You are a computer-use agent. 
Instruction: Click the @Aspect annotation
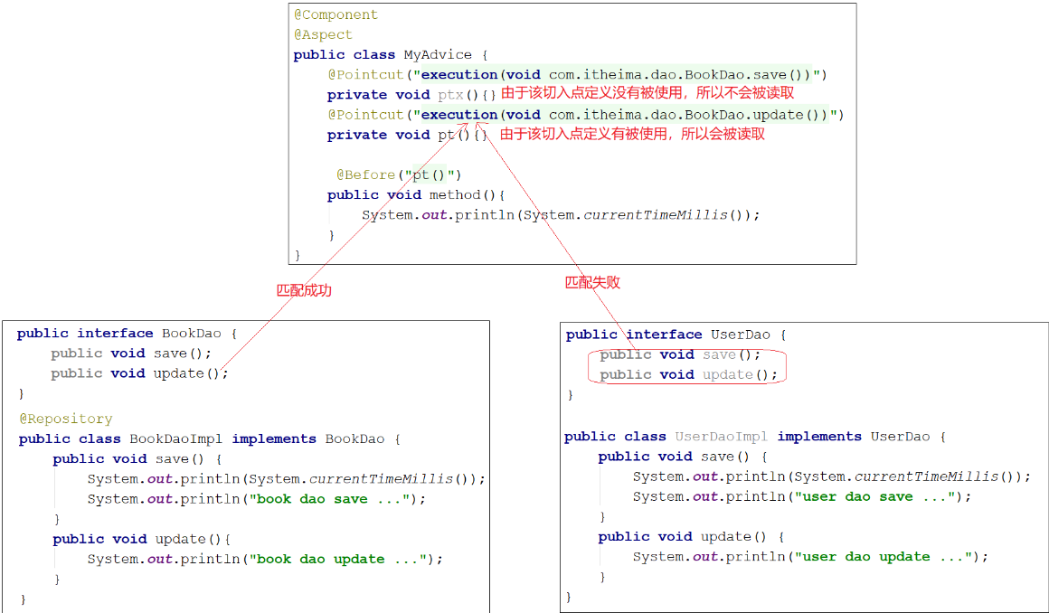[323, 35]
